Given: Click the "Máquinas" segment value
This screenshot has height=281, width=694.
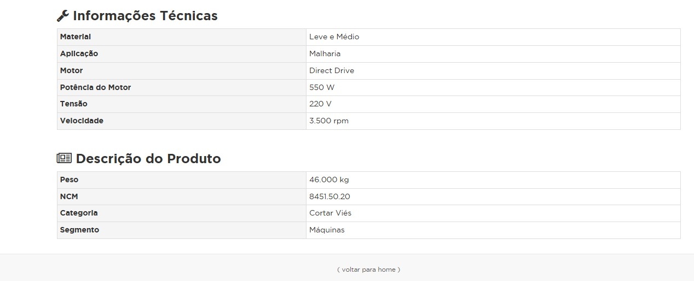Looking at the screenshot, I should pyautogui.click(x=327, y=230).
